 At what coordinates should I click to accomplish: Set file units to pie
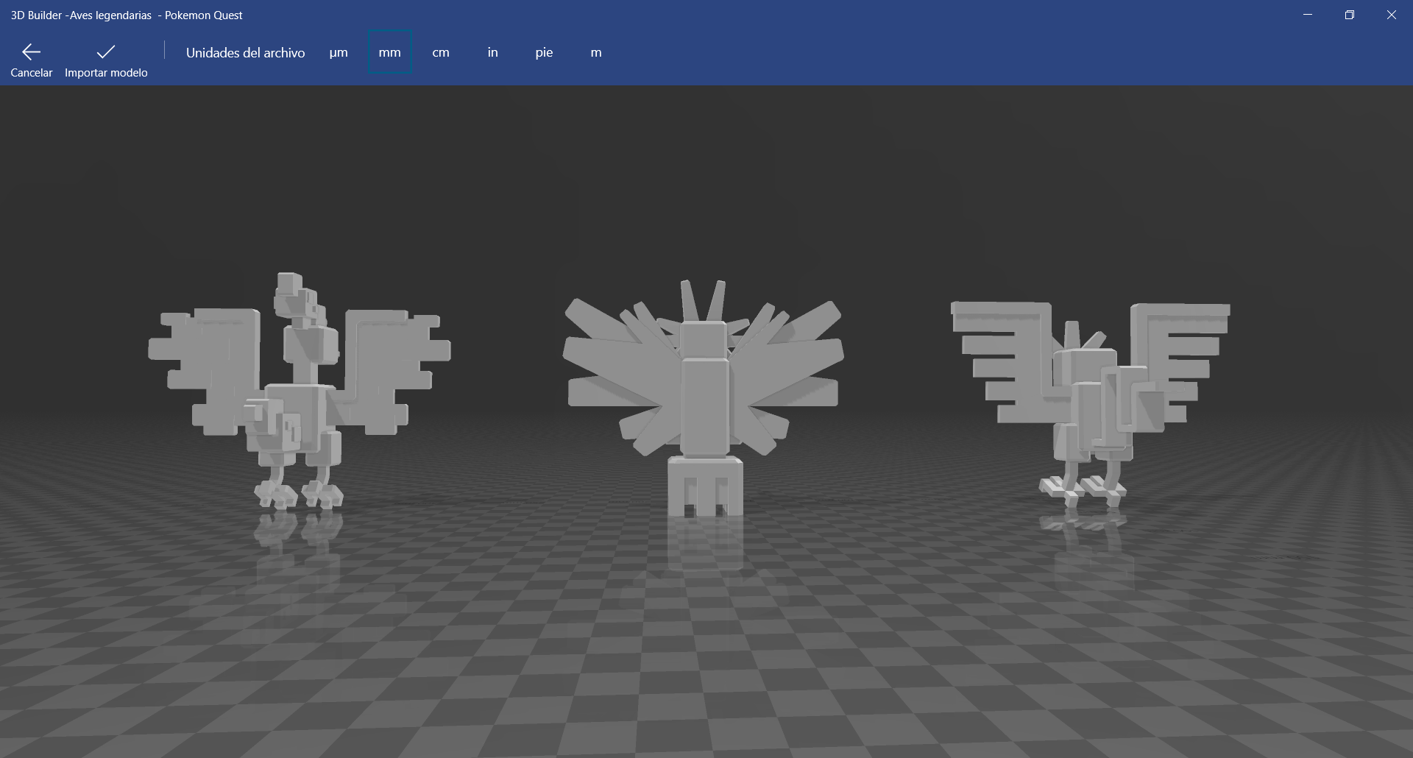(544, 52)
